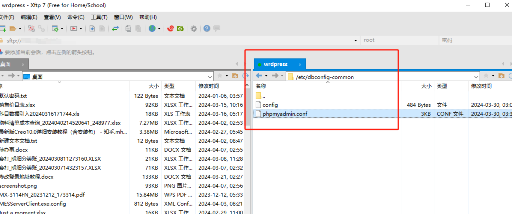Screen dimensions: 512x214
Task: Open the 工具(T) menu
Action: tap(99, 17)
